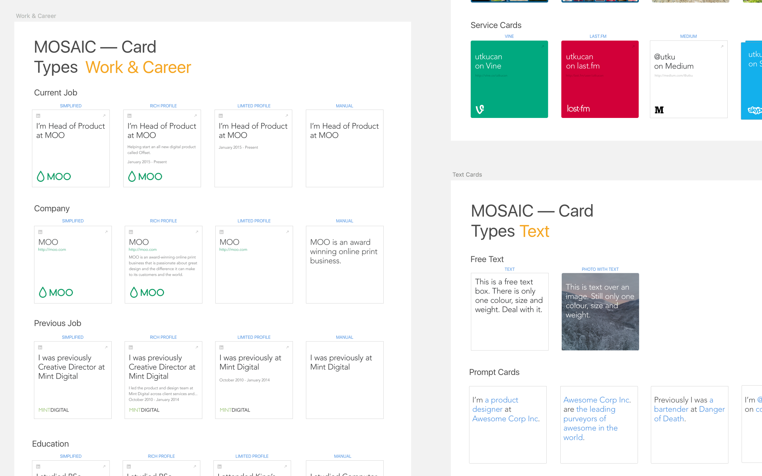Click 'October 2010 - January 2014' on Limited Profile card
This screenshot has height=476, width=762.
click(244, 380)
